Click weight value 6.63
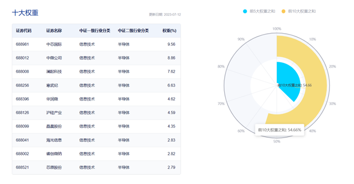 (x=171, y=85)
